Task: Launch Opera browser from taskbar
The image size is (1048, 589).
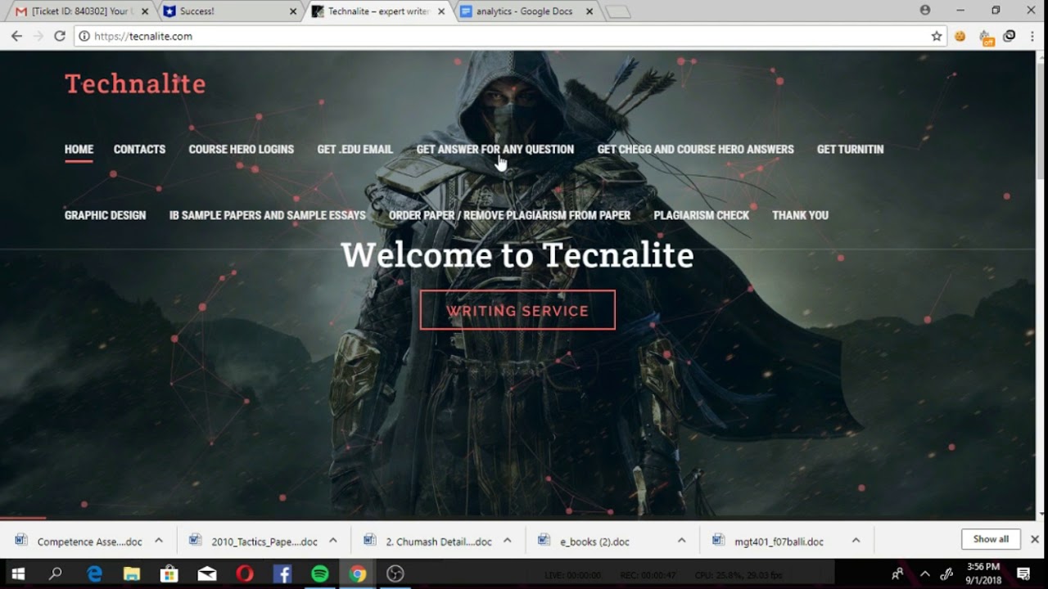Action: [x=245, y=573]
